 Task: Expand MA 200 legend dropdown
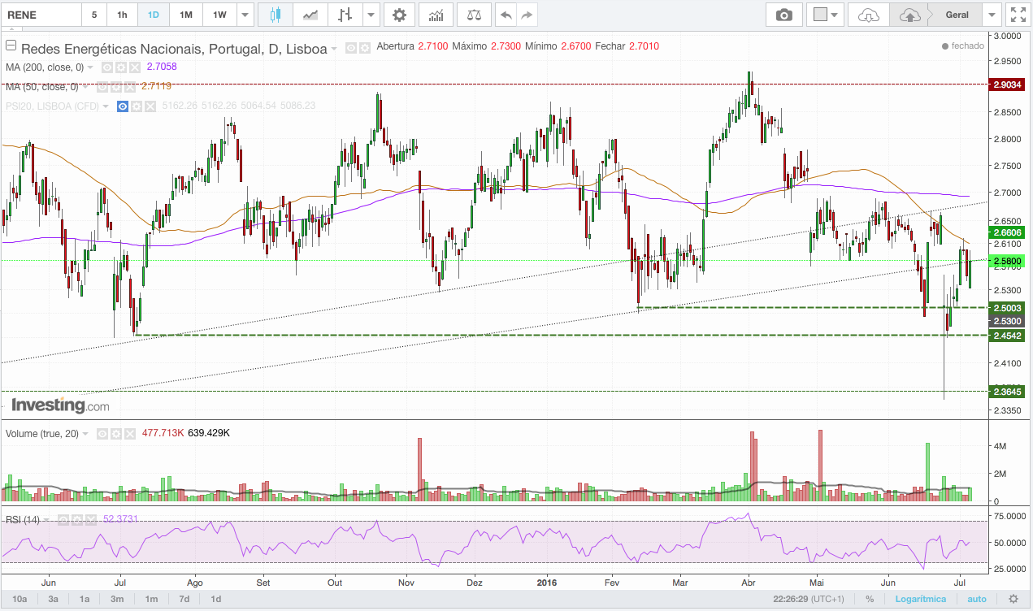point(90,67)
